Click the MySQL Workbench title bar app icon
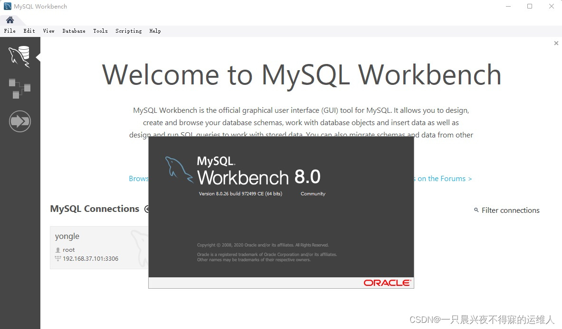The width and height of the screenshot is (562, 329). click(8, 7)
